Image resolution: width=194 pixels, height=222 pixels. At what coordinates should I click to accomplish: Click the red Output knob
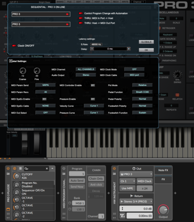(x=163, y=210)
